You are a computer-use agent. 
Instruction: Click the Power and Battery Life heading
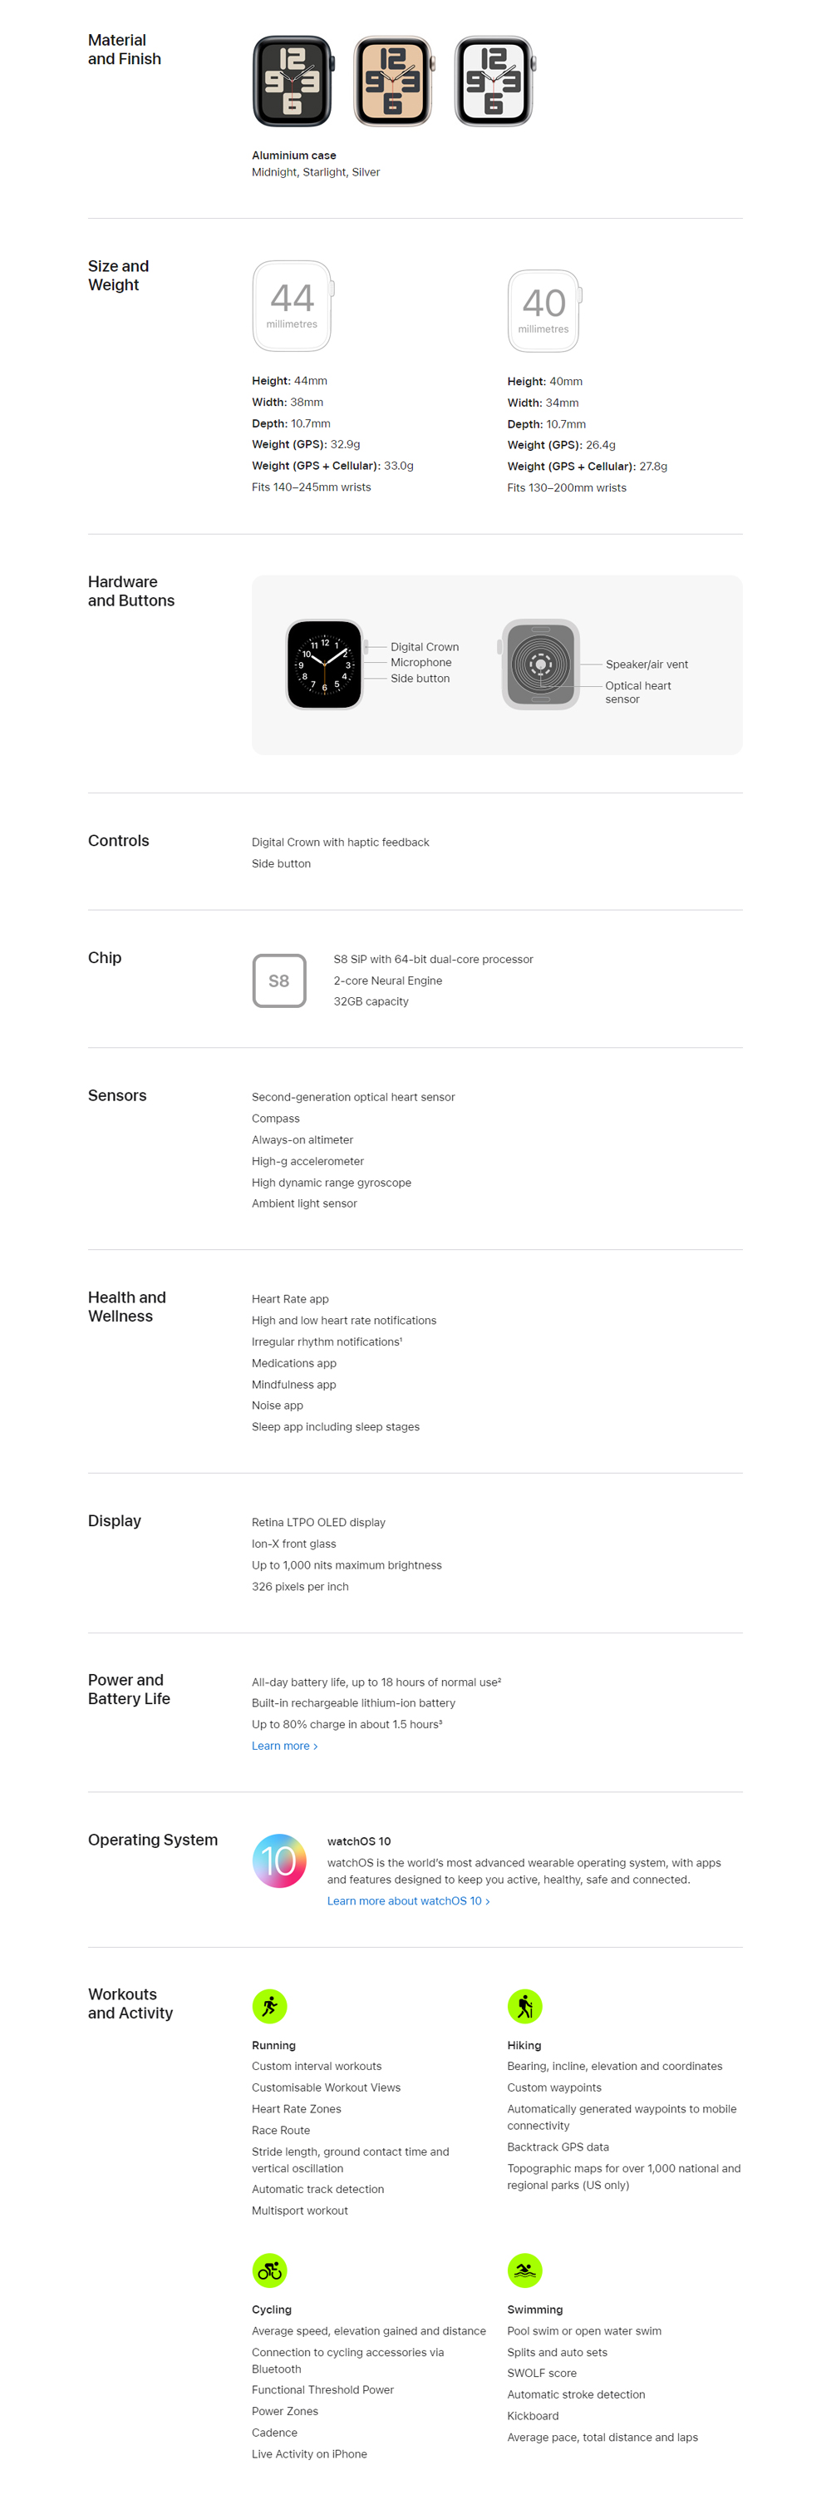tap(129, 1689)
